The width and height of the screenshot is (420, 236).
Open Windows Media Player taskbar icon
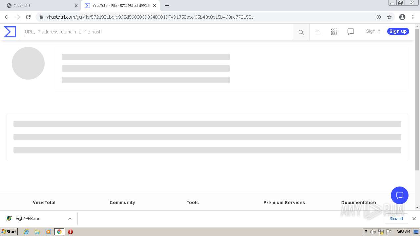(x=48, y=232)
